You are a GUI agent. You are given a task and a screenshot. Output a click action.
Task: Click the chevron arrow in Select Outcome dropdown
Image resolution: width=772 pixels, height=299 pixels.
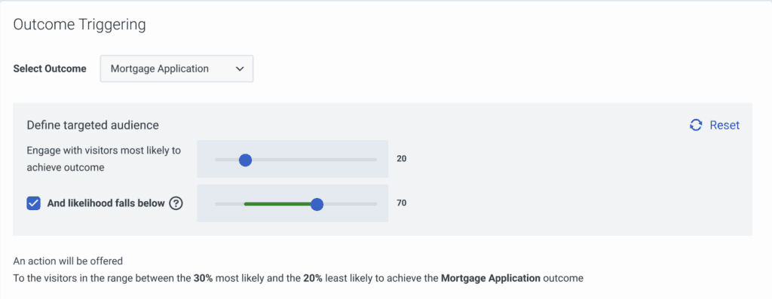tap(240, 69)
